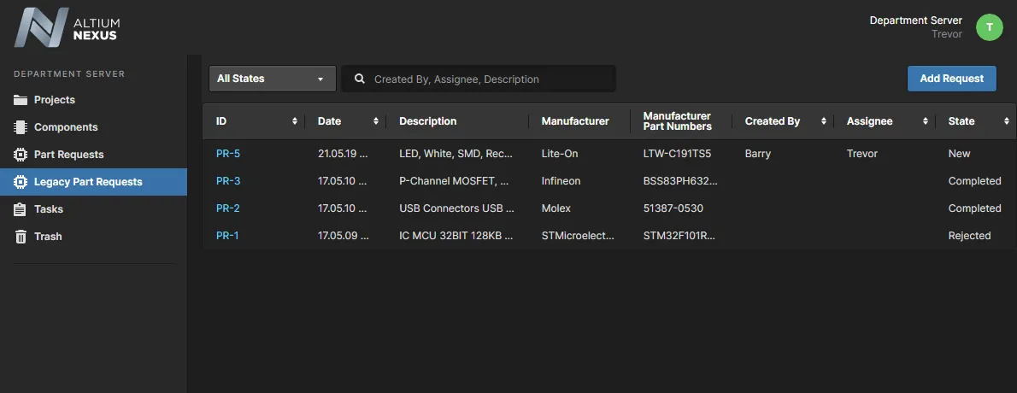Open Projects folder icon in sidebar
The height and width of the screenshot is (393, 1017).
click(21, 100)
